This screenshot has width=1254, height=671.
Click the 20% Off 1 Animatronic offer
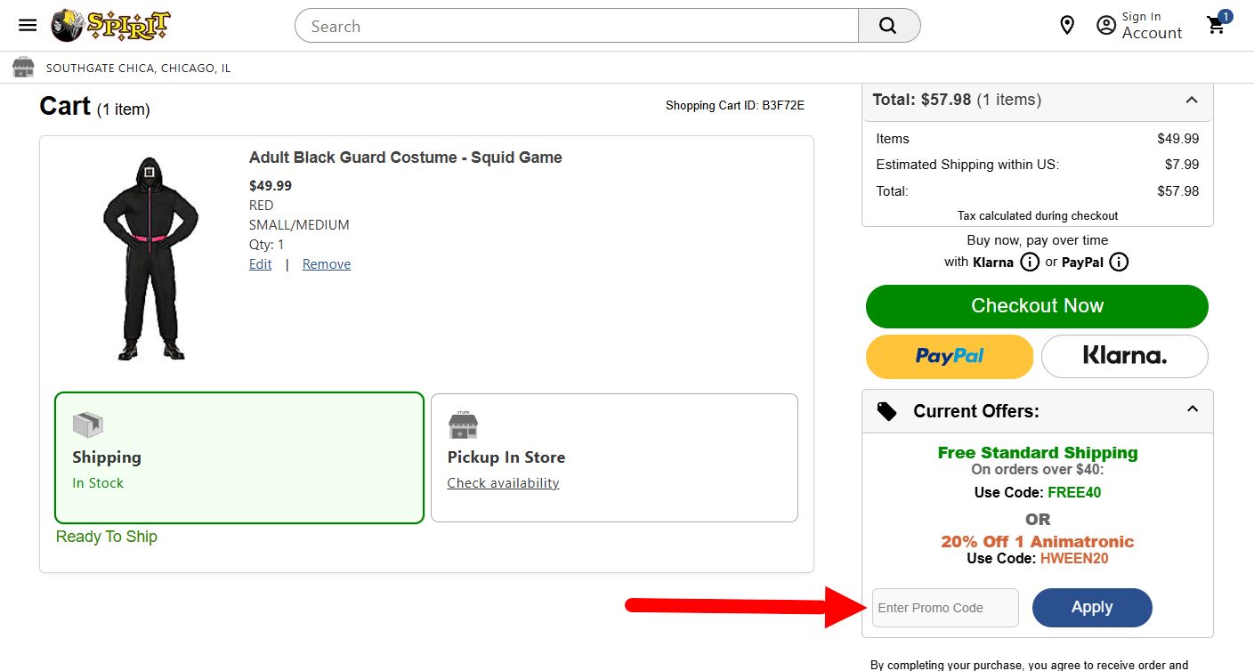1038,541
